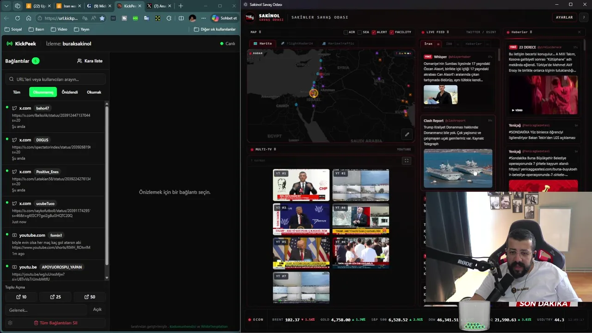Image resolution: width=592 pixels, height=333 pixels.
Task: Open AYARLAR settings in Savaş Odası
Action: pyautogui.click(x=564, y=17)
